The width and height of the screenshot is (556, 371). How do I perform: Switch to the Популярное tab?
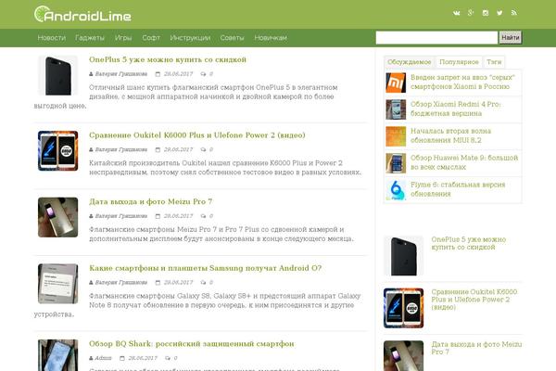tap(460, 62)
